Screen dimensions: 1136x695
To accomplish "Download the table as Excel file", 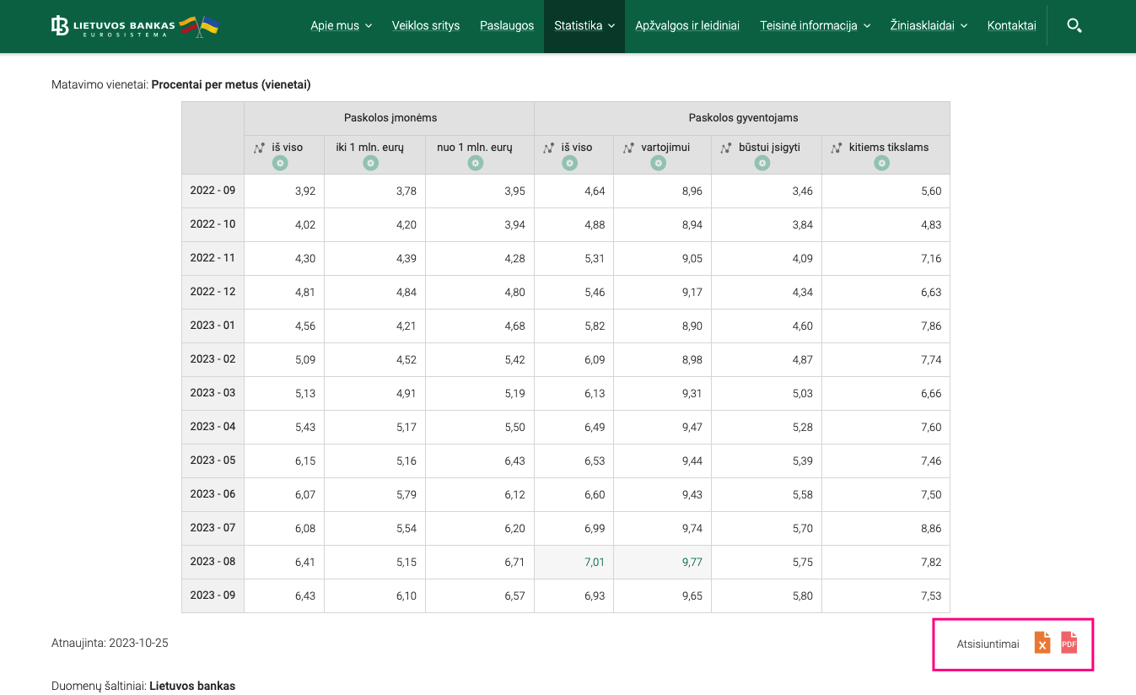I will tap(1042, 643).
